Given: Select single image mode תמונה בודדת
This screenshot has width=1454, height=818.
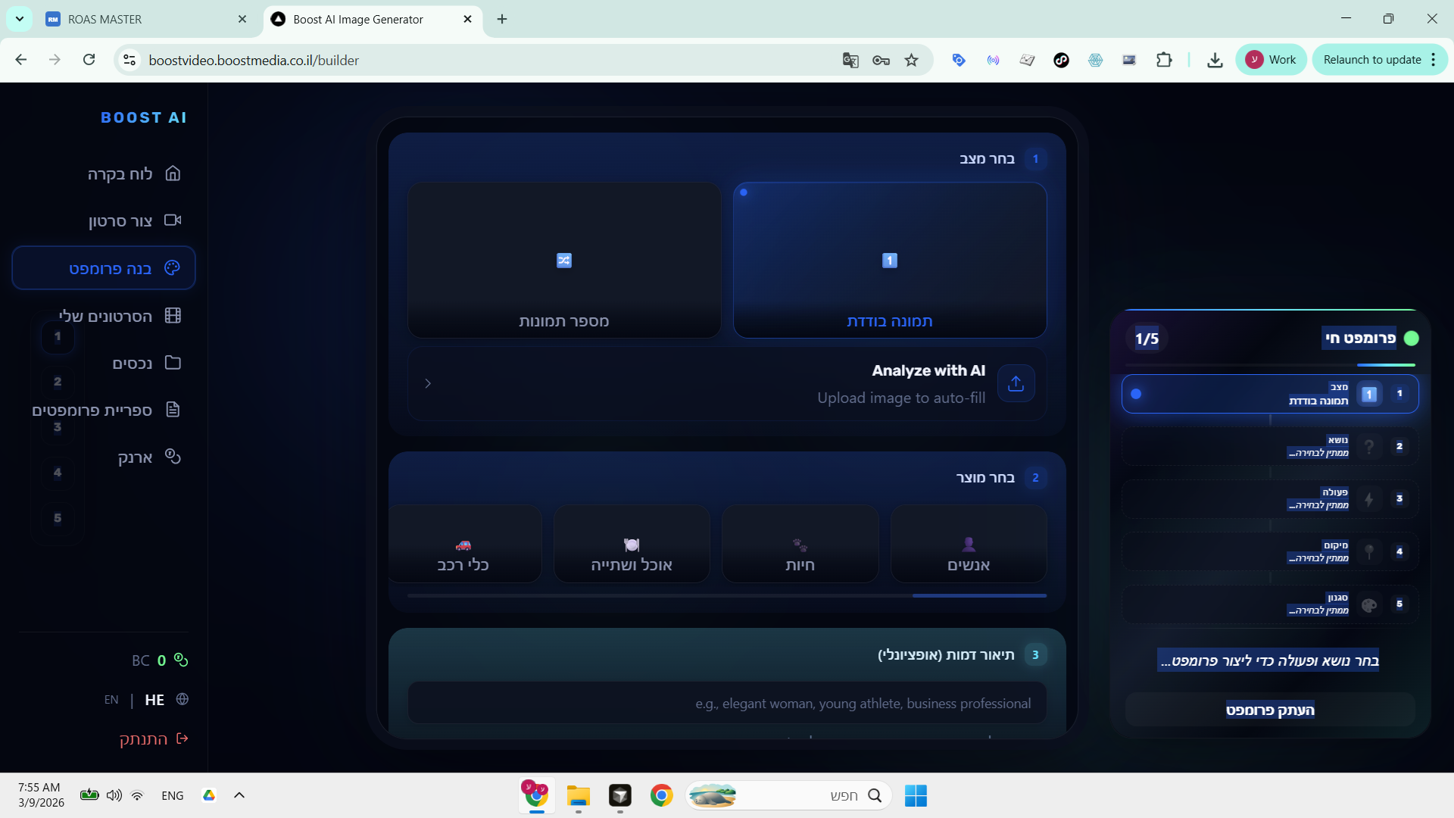Looking at the screenshot, I should [889, 260].
